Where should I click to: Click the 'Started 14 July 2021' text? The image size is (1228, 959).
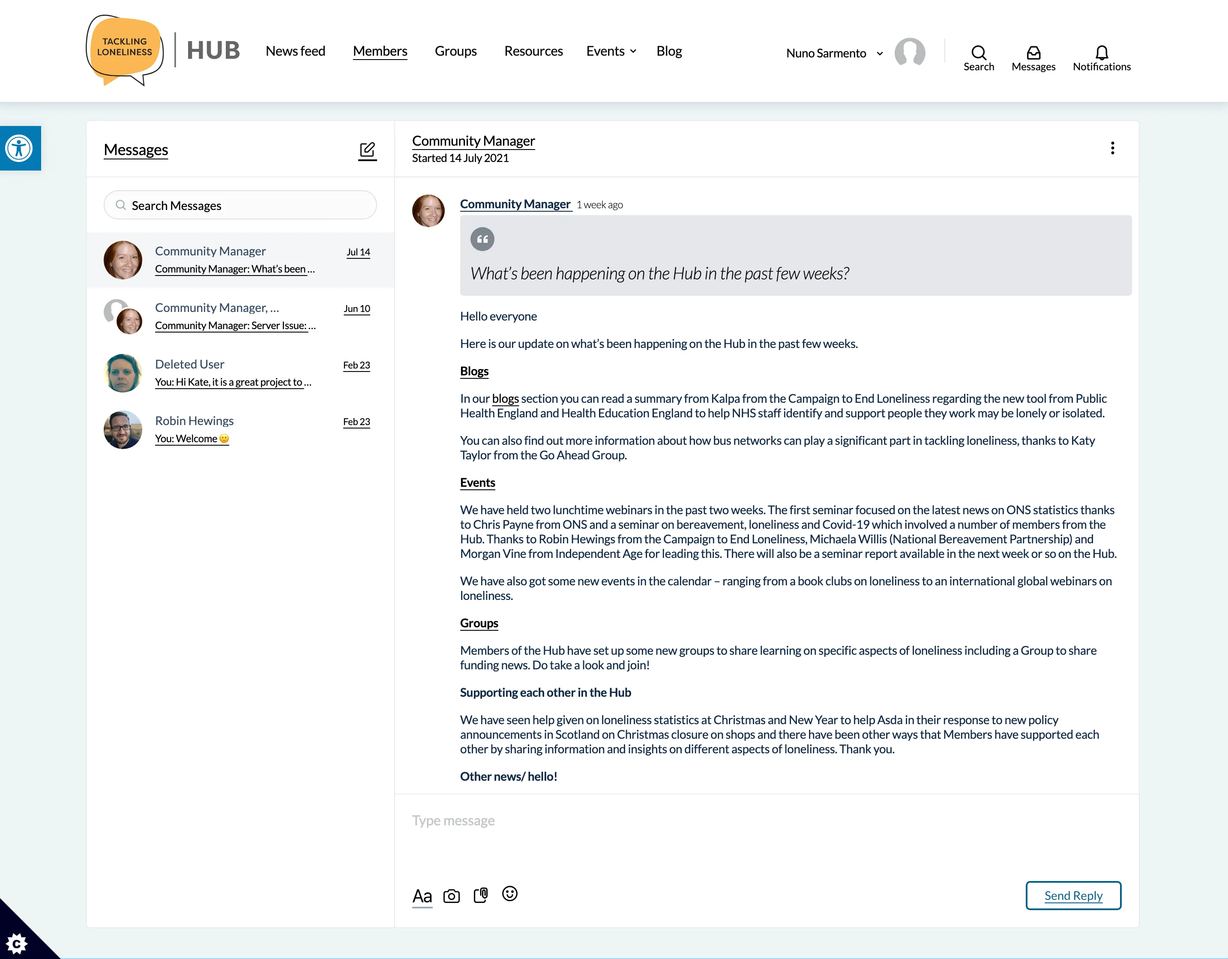[x=460, y=158]
